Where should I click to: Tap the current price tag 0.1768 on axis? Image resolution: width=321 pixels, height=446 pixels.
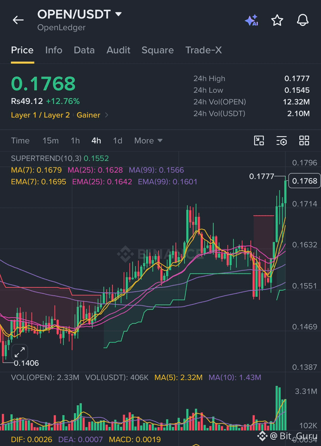(304, 181)
